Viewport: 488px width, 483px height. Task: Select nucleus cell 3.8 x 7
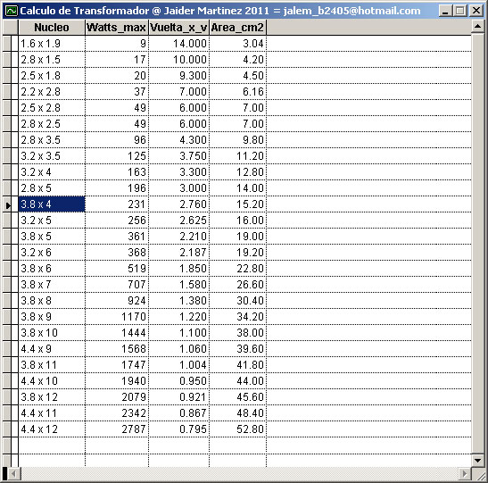52,285
